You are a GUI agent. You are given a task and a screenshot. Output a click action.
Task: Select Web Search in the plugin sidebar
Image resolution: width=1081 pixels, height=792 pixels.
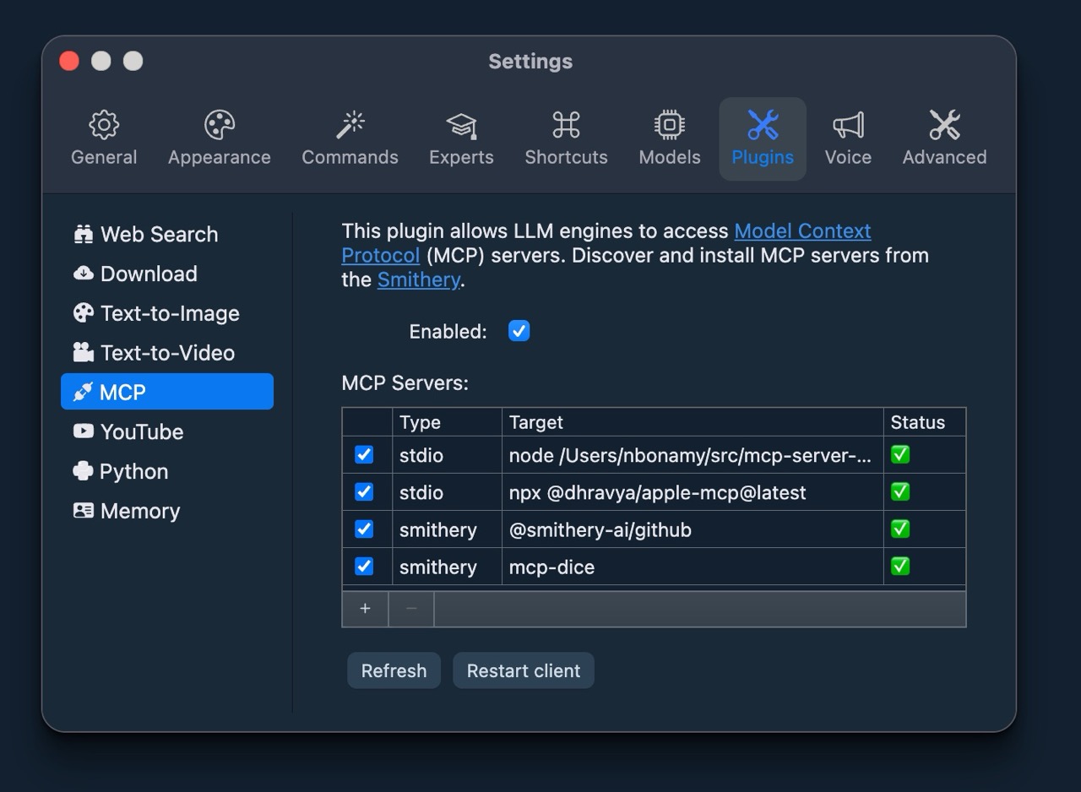(158, 234)
